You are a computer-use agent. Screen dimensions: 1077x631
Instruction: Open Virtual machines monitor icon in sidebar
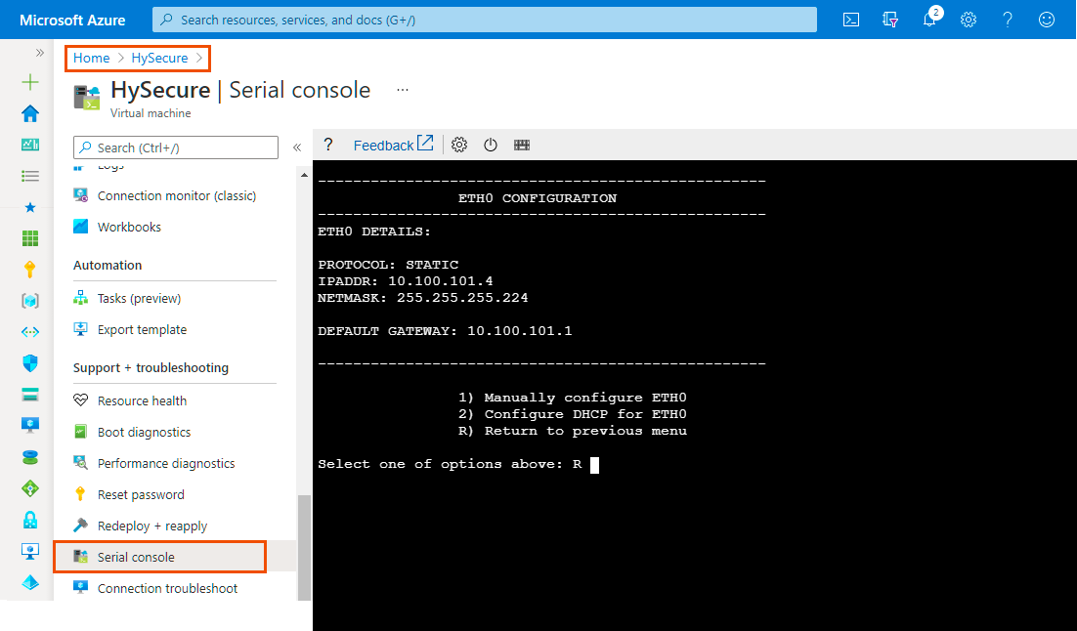(30, 425)
